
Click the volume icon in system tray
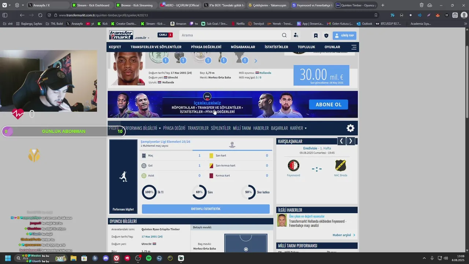point(446,258)
